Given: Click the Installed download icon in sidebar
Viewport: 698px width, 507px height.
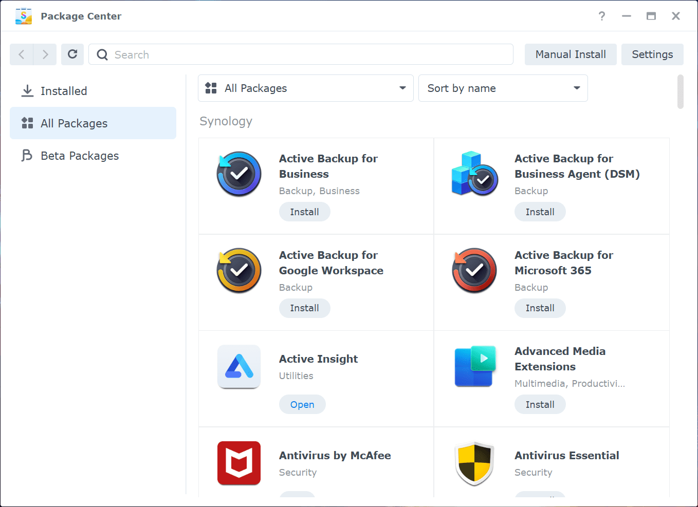Looking at the screenshot, I should (x=27, y=91).
